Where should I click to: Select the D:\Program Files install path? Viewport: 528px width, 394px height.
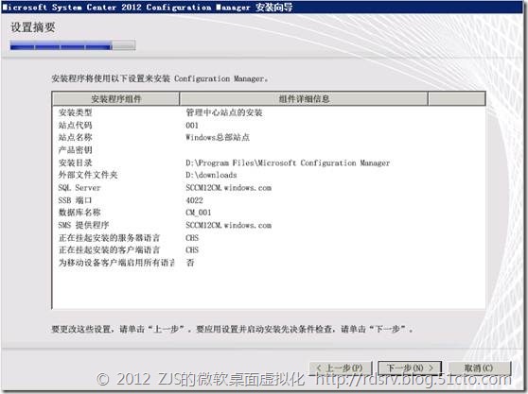click(288, 163)
